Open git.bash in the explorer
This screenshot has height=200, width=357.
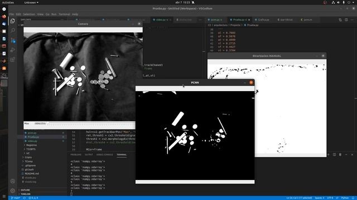pos(29,169)
